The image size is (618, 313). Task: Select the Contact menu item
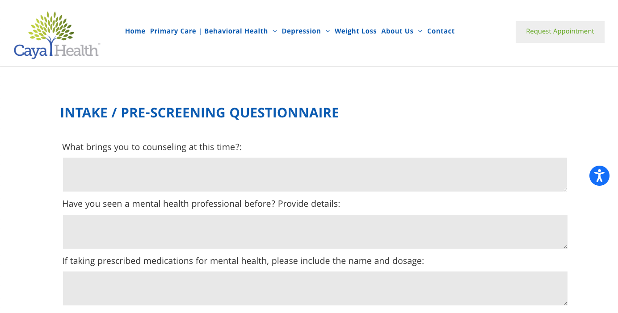pos(441,31)
